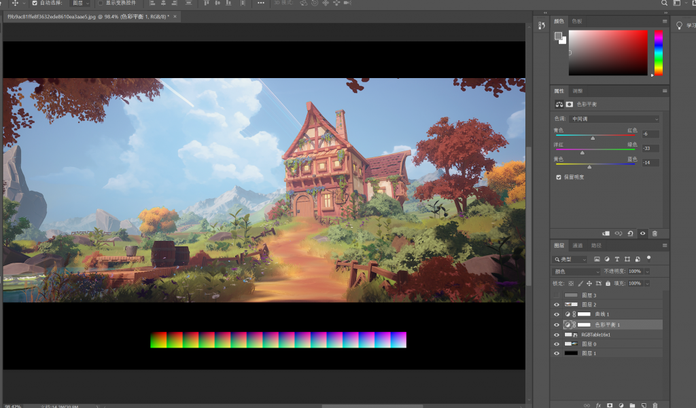The image size is (696, 408).
Task: Click the align right edges icon
Action: (175, 3)
